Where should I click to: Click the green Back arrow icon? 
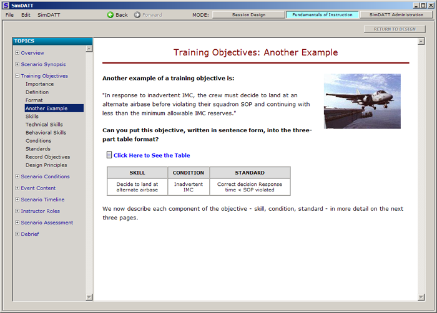(x=110, y=14)
